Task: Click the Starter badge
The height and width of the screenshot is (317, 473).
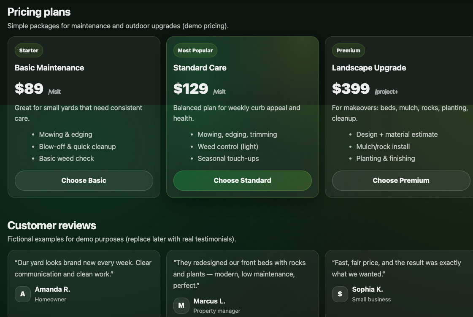Action: tap(29, 51)
